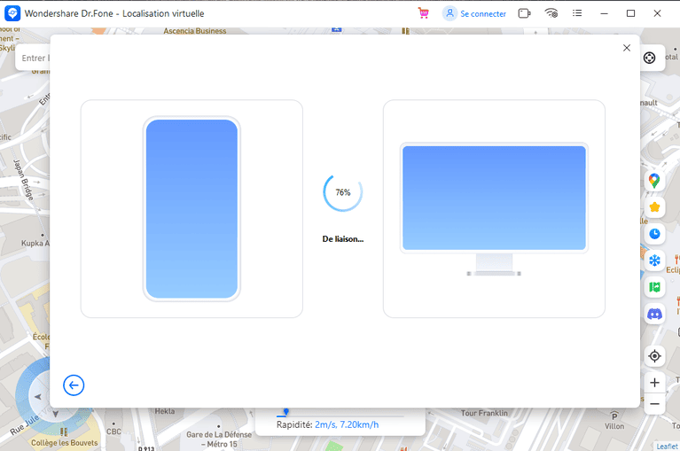Open Google Maps from the side toolbar
Image resolution: width=680 pixels, height=451 pixels.
(654, 180)
